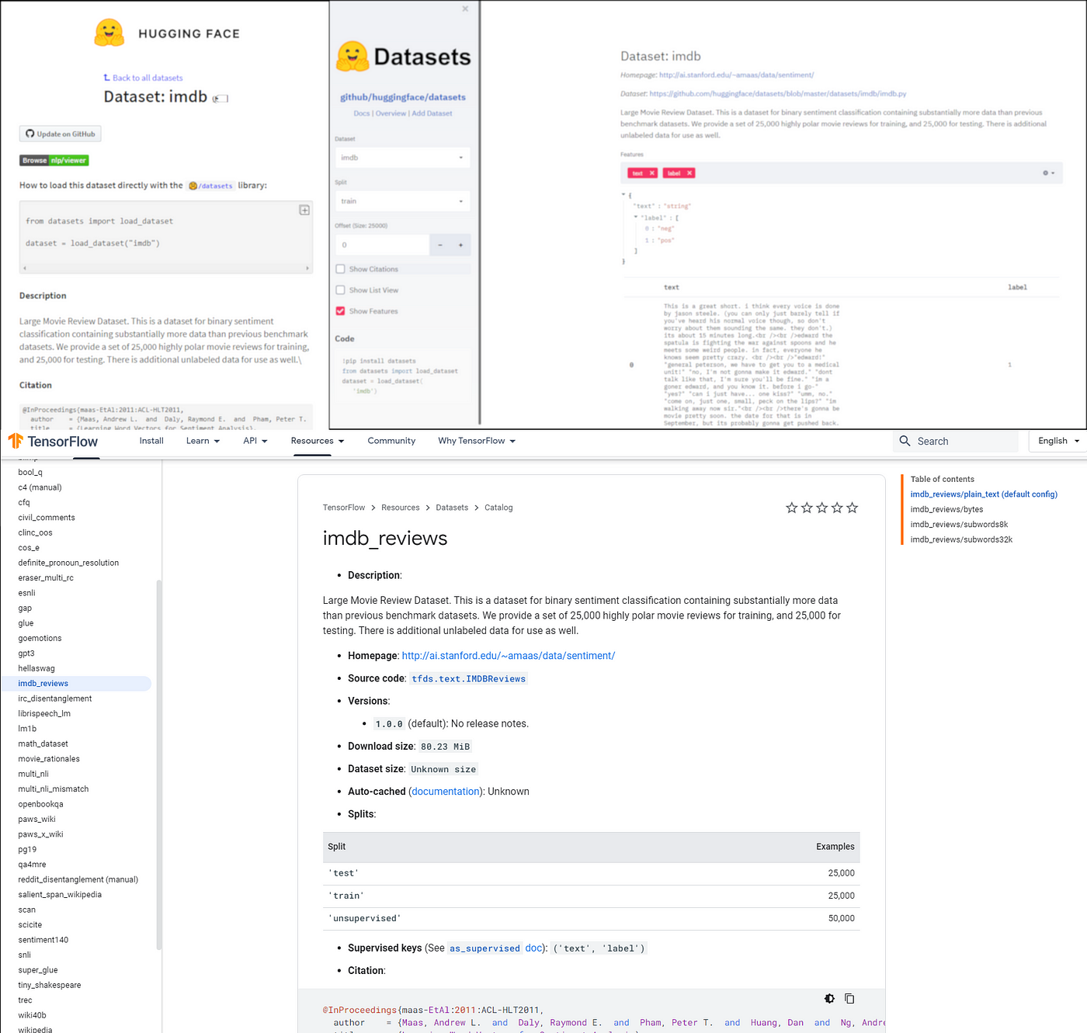This screenshot has width=1087, height=1033.
Task: Open the English language dropdown
Action: tap(1058, 441)
